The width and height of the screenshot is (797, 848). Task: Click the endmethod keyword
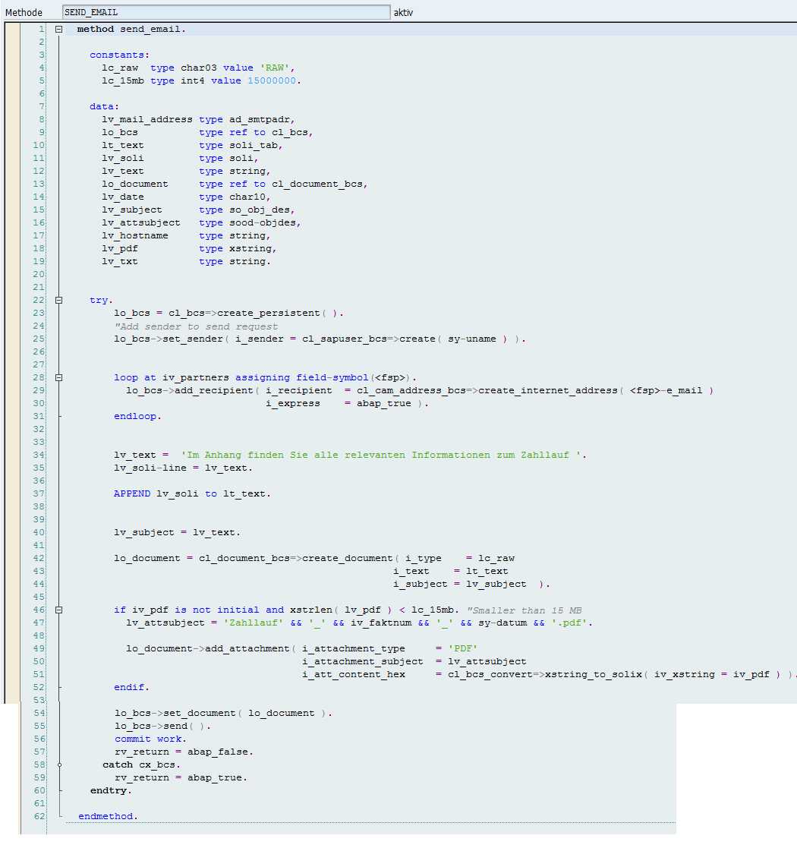tap(108, 816)
